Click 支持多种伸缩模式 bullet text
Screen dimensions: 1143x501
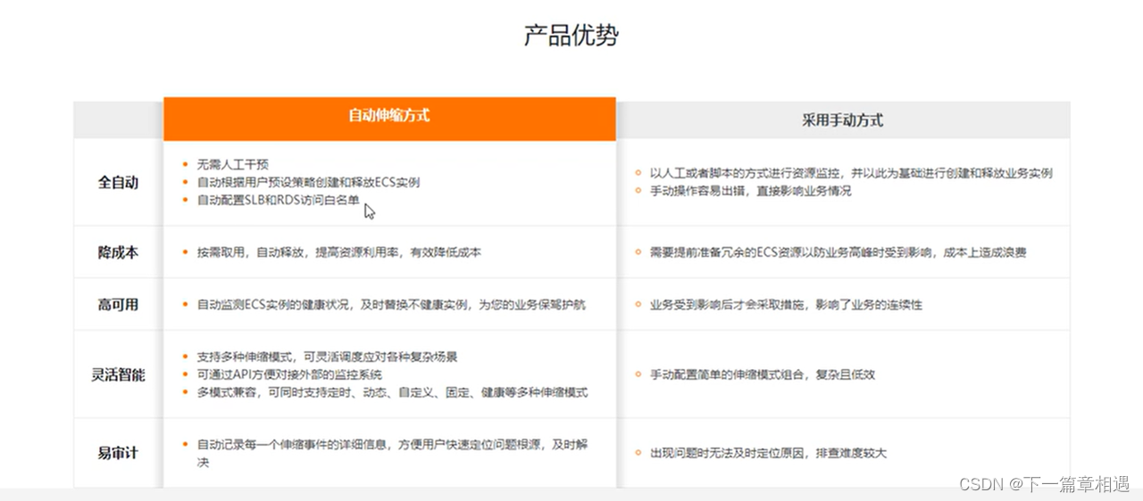[x=328, y=357]
